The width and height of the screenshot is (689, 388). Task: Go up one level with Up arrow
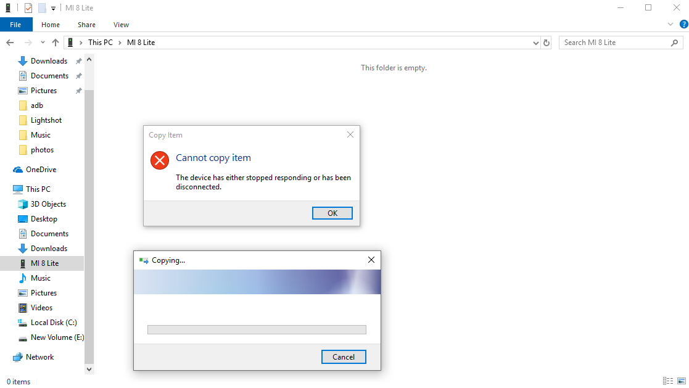pyautogui.click(x=56, y=43)
